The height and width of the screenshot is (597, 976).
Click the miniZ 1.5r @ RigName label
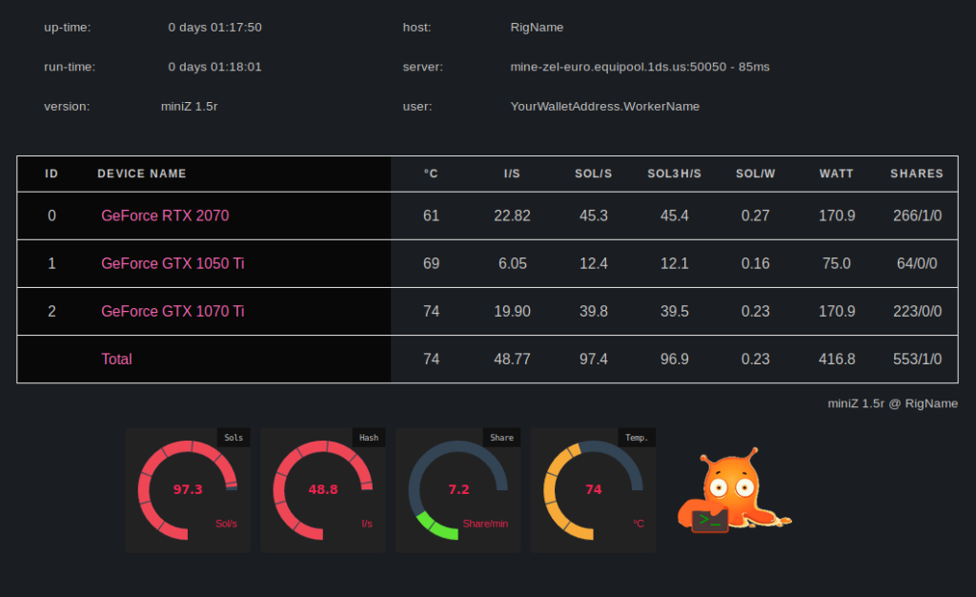891,403
